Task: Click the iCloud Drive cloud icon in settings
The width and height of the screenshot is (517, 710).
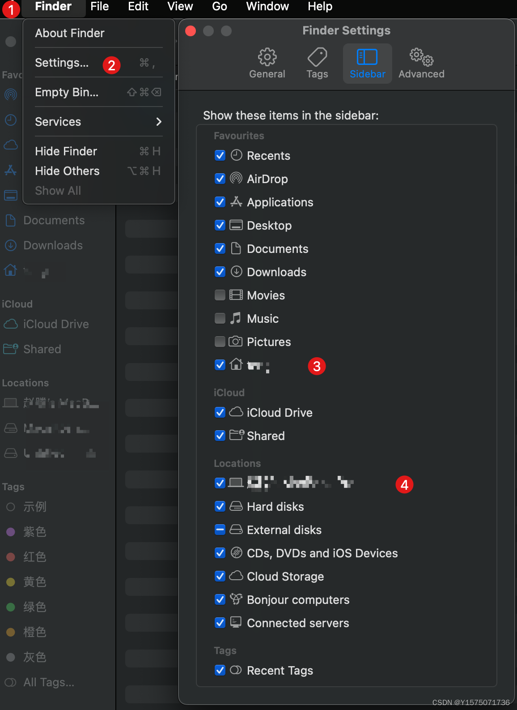Action: coord(236,411)
